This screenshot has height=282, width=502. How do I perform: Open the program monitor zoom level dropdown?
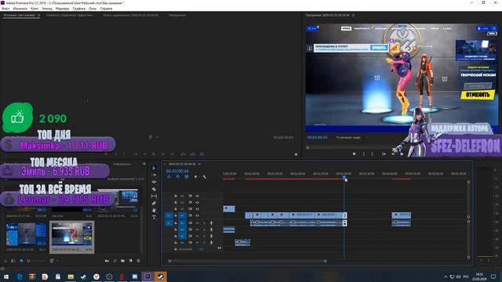351,138
